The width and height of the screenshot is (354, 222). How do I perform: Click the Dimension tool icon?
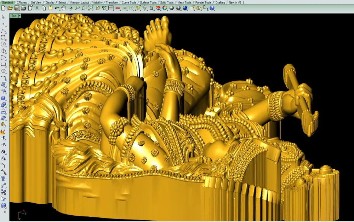tap(205, 8)
